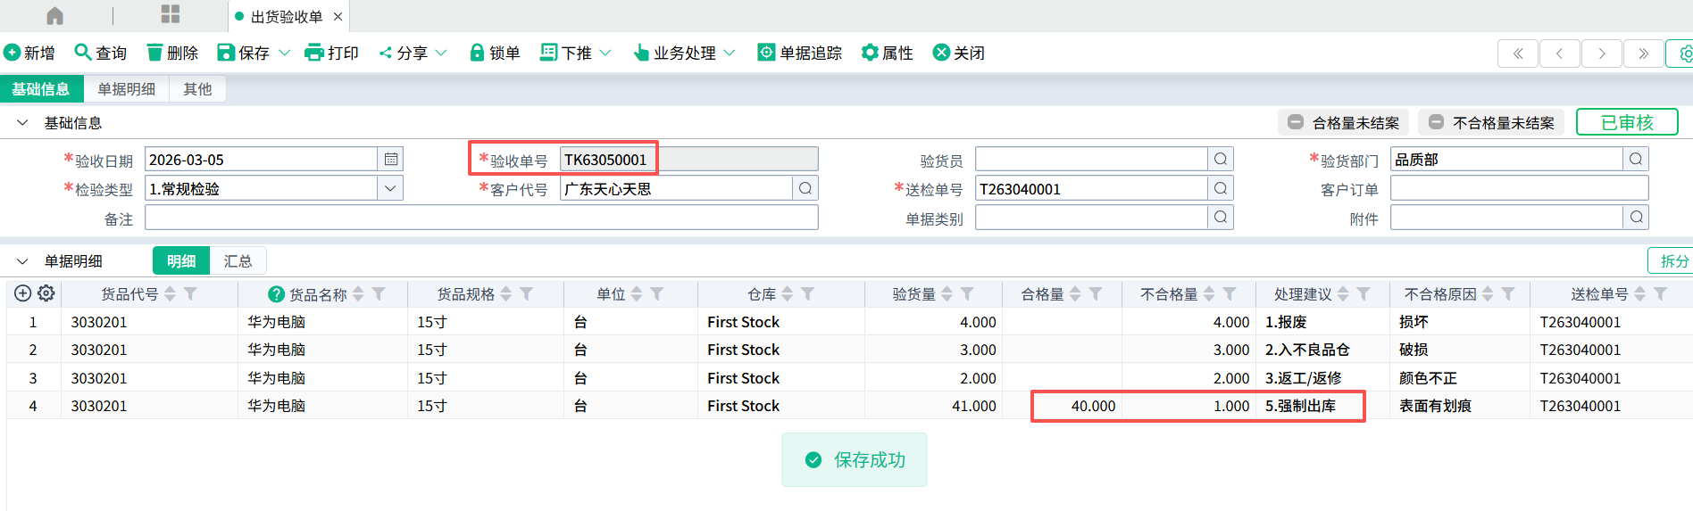Image resolution: width=1693 pixels, height=511 pixels.
Task: Click the calendar icon for 验收日期
Action: tap(390, 159)
